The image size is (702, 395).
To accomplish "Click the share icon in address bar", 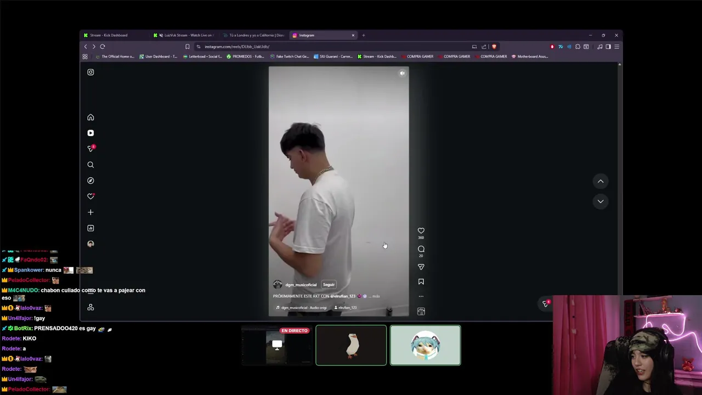I will pos(484,47).
